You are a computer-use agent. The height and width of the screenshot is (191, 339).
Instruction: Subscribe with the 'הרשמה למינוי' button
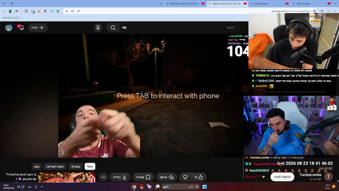click(282, 177)
